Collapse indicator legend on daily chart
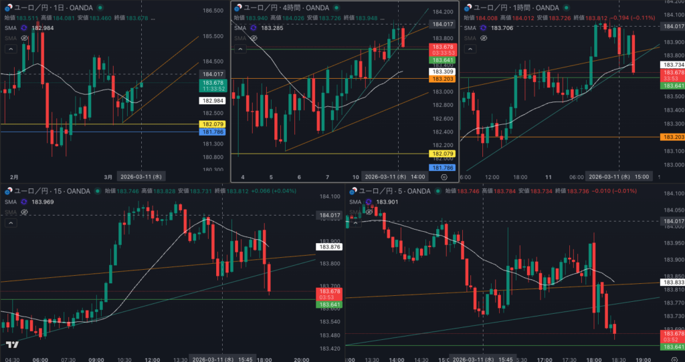The image size is (685, 362). pyautogui.click(x=10, y=49)
